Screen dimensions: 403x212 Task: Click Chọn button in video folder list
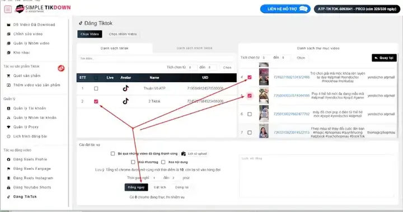pos(301,58)
